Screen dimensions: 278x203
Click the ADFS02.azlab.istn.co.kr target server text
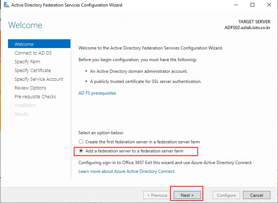click(x=247, y=28)
